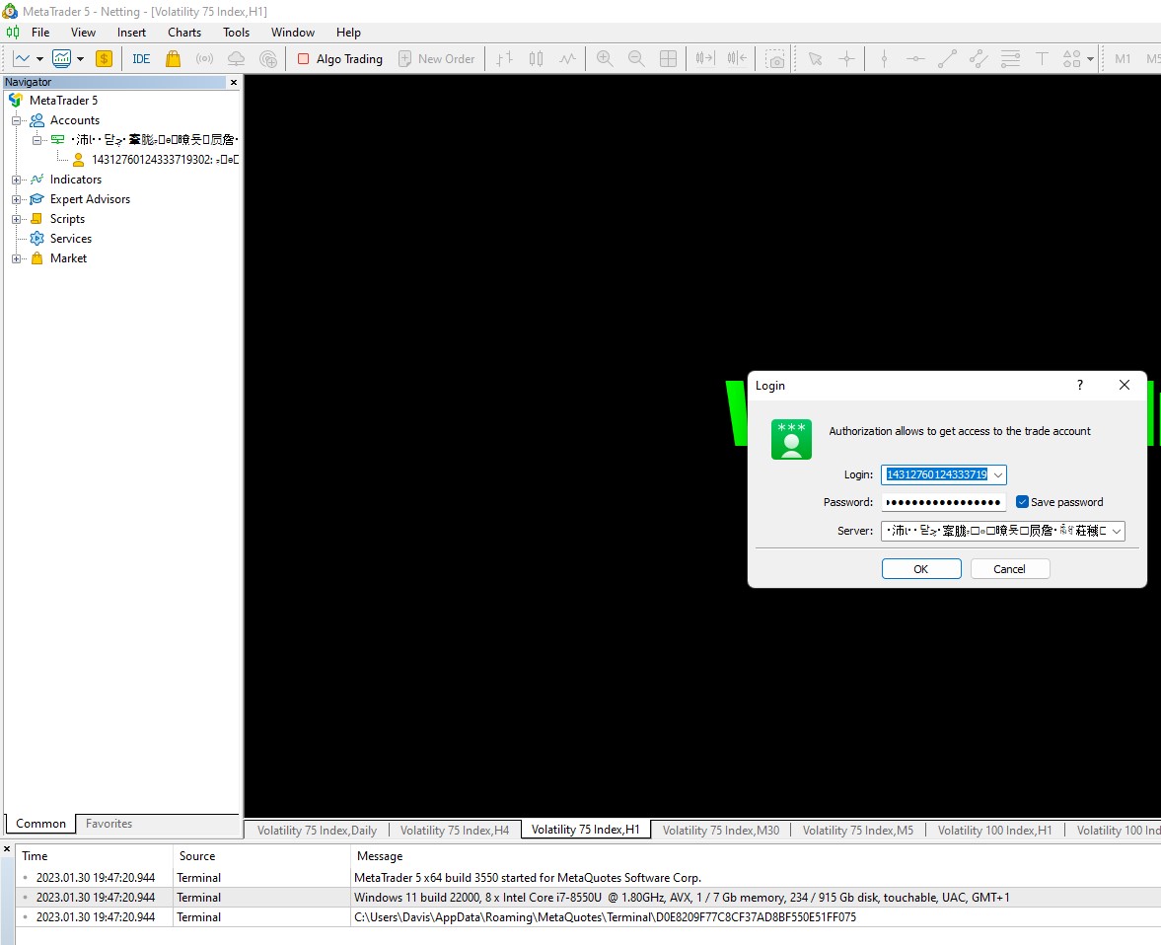Switch to bar chart icon
The height and width of the screenshot is (945, 1161).
tap(504, 58)
